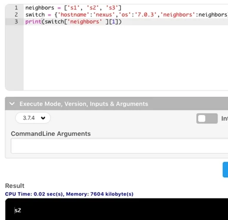Click the 'nexus' string in code
The height and width of the screenshot is (220, 228).
[104, 15]
